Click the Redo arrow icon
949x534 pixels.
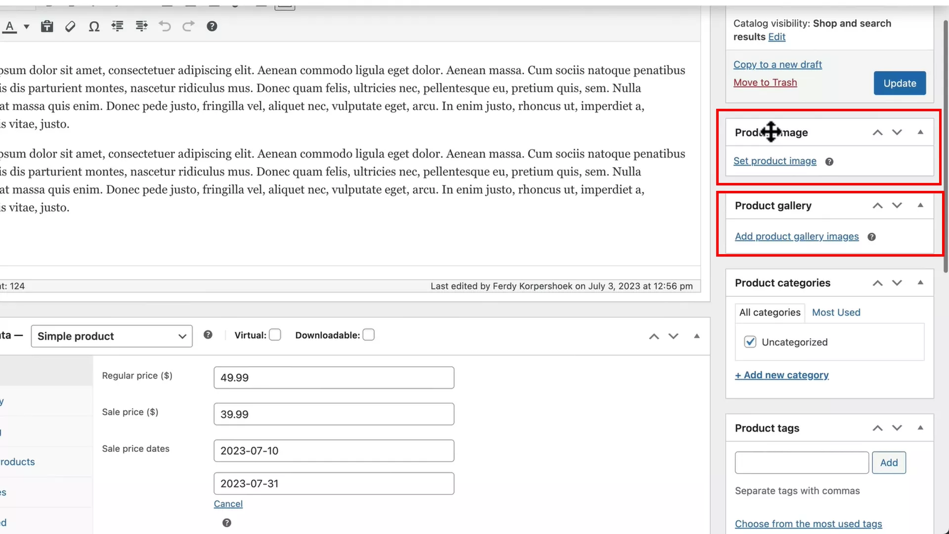pos(188,26)
